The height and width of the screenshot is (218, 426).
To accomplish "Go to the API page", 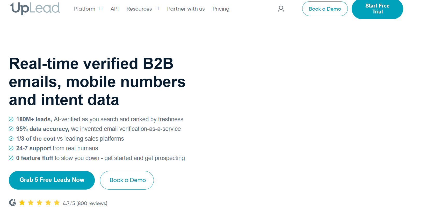I will pyautogui.click(x=114, y=9).
